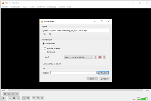
Task: Click VLC cone icon in main title bar
Action: click(3, 3)
